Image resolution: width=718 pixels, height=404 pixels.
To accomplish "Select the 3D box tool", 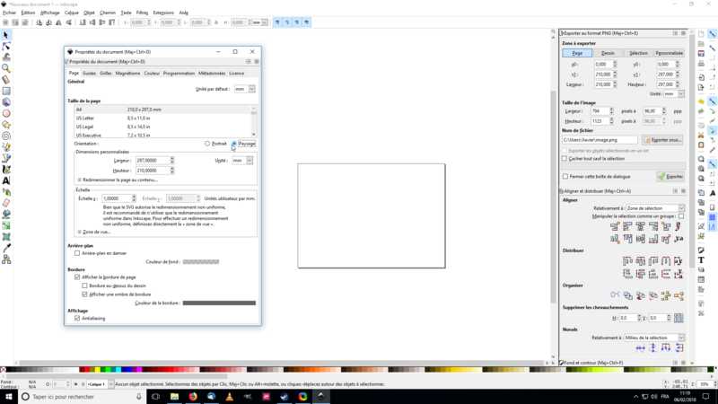I will click(x=6, y=102).
